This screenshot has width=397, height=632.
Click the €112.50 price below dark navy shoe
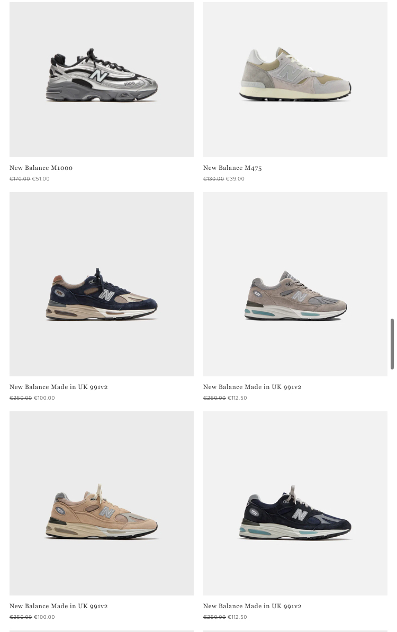click(x=237, y=617)
